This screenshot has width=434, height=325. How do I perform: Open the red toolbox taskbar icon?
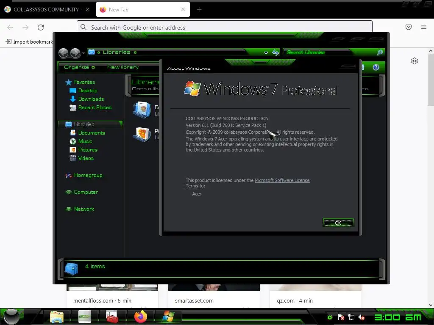pos(112,317)
